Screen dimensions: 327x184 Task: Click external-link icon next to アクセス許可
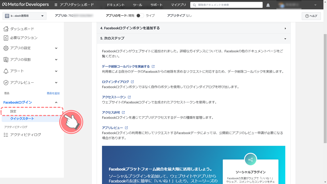(123, 112)
